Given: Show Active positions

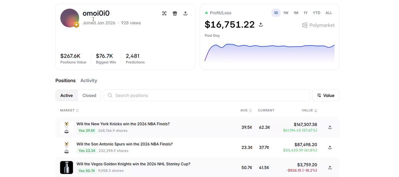Looking at the screenshot, I should point(66,95).
